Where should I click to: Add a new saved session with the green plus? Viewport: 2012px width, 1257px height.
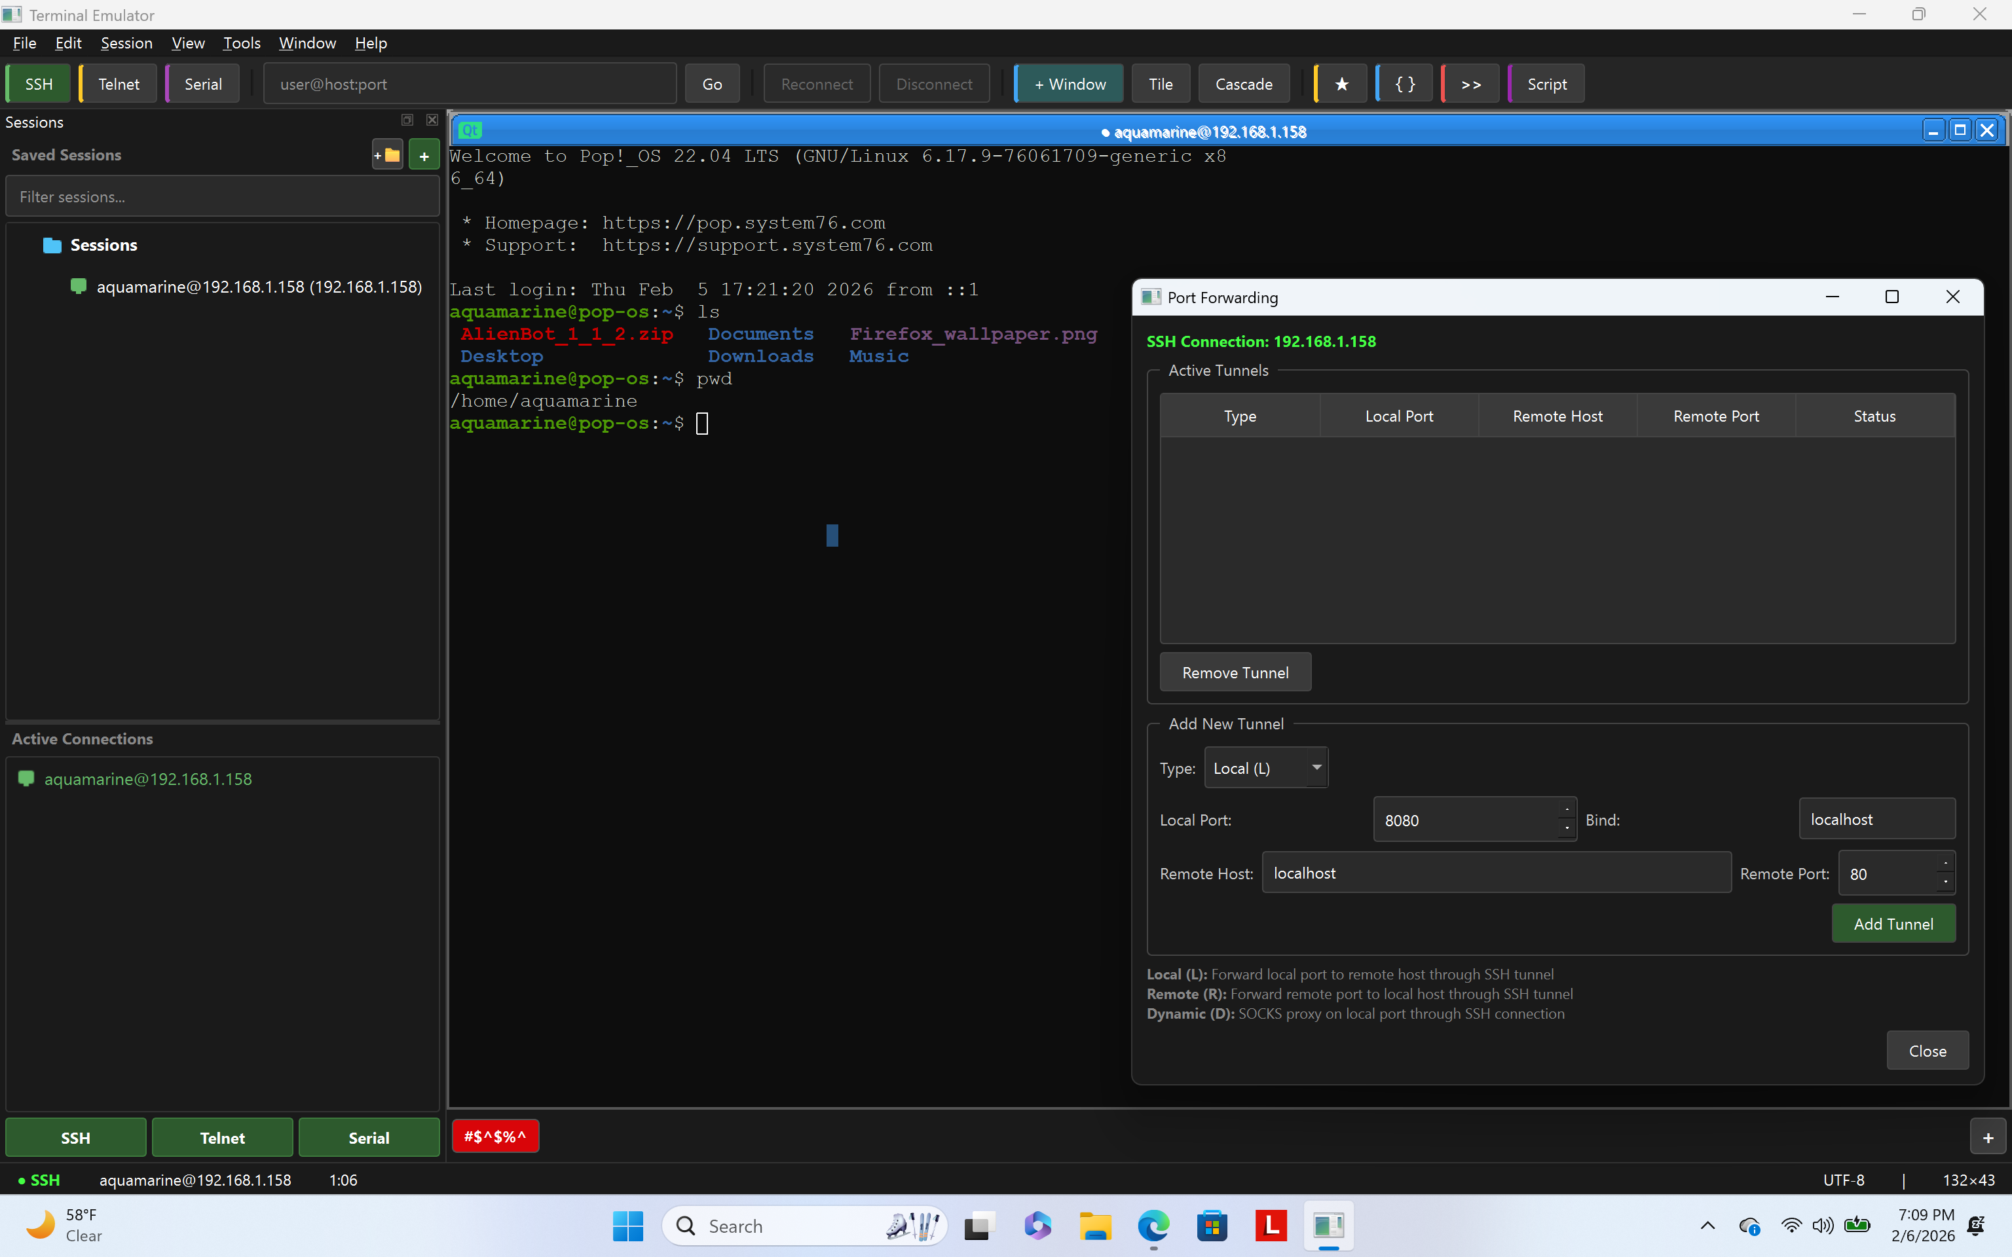click(x=424, y=155)
